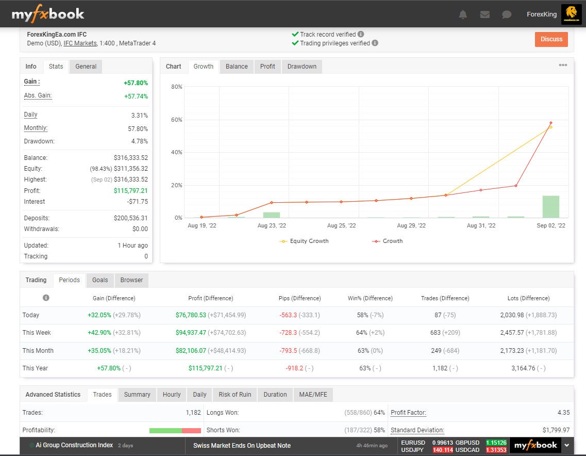This screenshot has height=456, width=586.
Task: Open notifications via the bell icon
Action: 463,14
